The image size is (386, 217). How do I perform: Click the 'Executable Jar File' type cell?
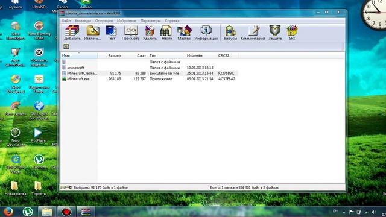[x=164, y=73]
